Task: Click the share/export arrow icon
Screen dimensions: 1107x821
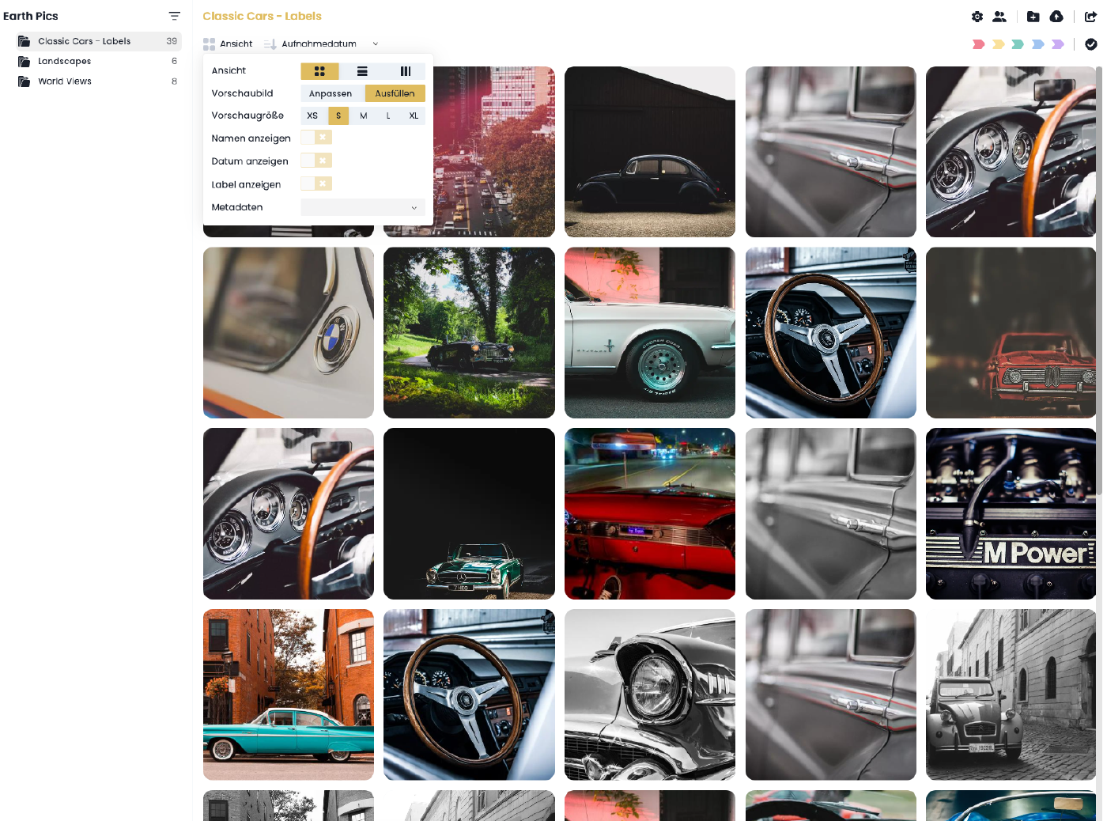Action: (x=1090, y=17)
